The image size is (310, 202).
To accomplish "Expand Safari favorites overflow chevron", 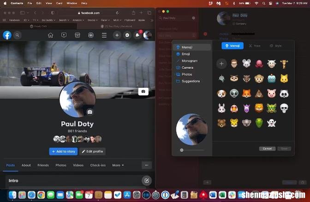I will 152,20.
